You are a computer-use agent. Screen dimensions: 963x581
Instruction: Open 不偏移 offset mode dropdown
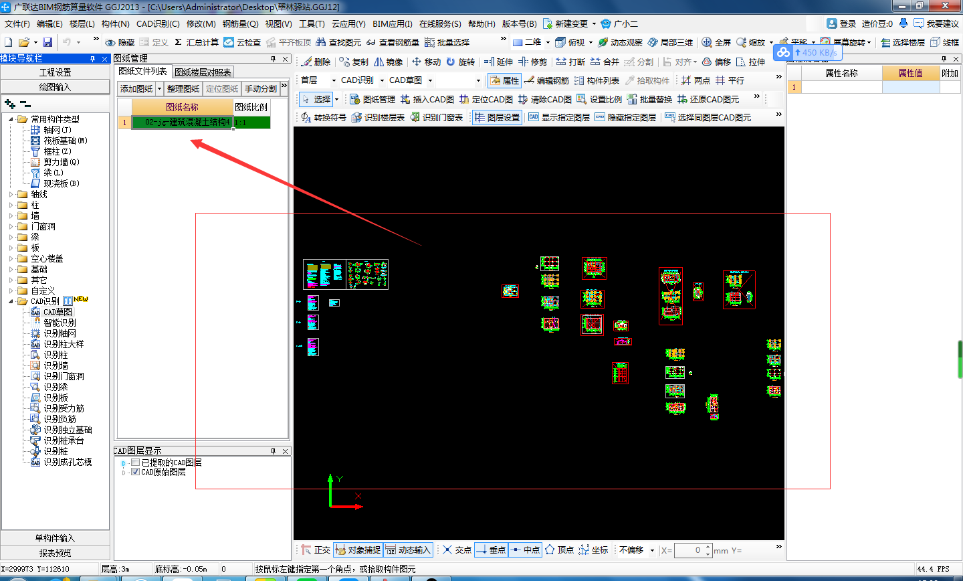(x=652, y=550)
